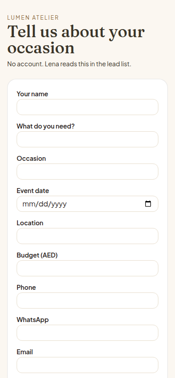
Task: Open the calendar picker in Event date
Action: pos(148,204)
